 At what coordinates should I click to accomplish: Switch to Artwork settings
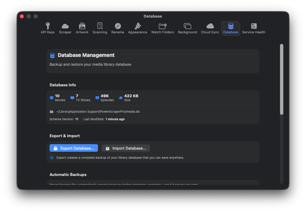82,28
